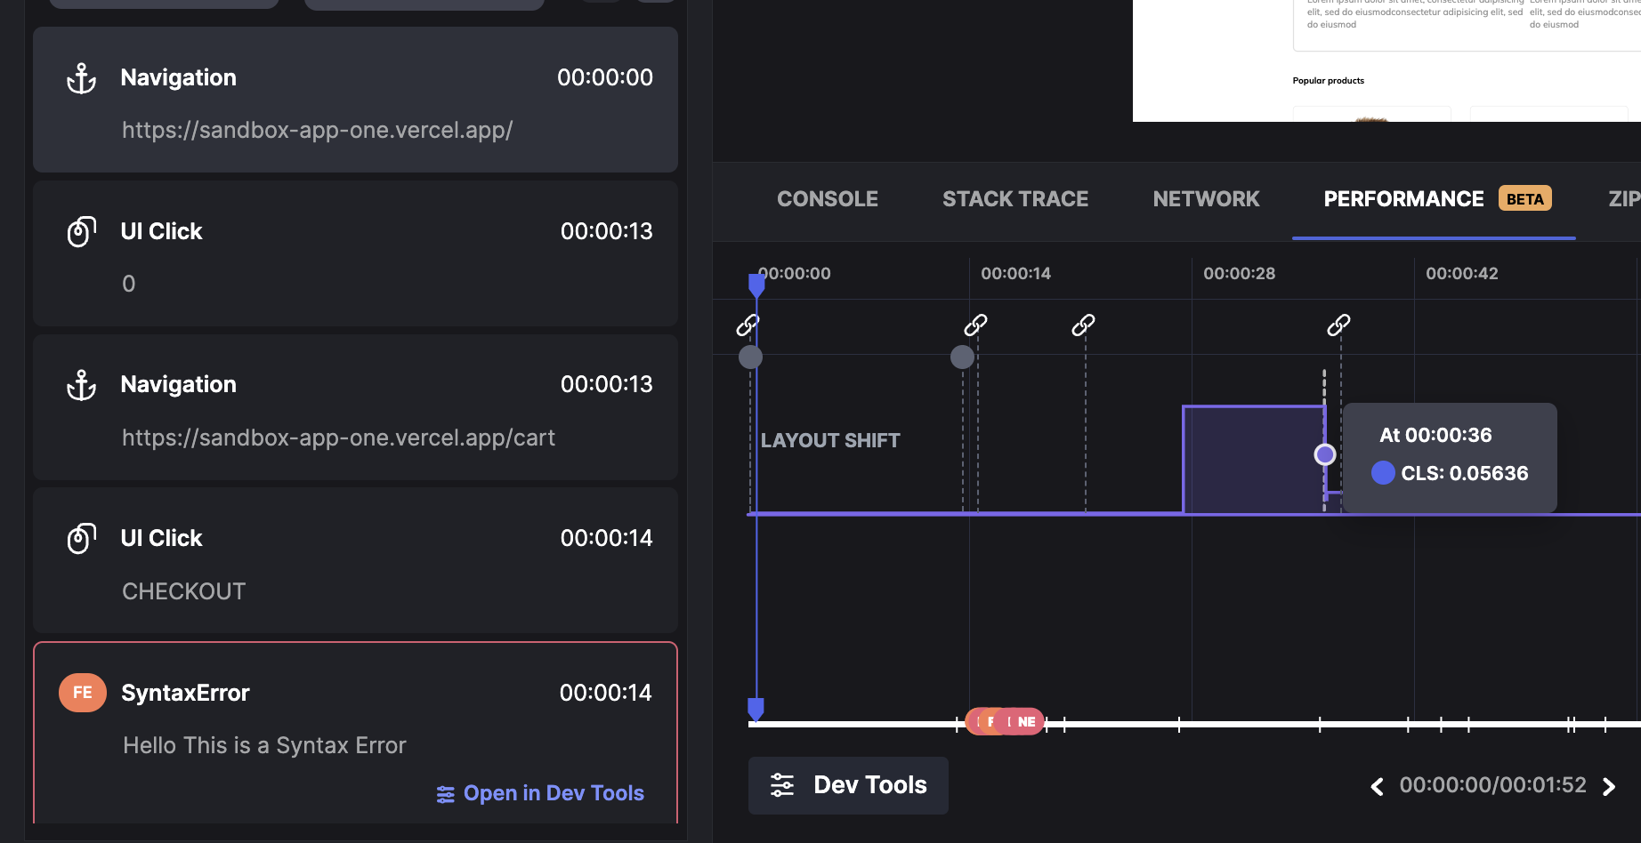Click the Dev Tools button
1641x843 pixels.
(x=848, y=785)
